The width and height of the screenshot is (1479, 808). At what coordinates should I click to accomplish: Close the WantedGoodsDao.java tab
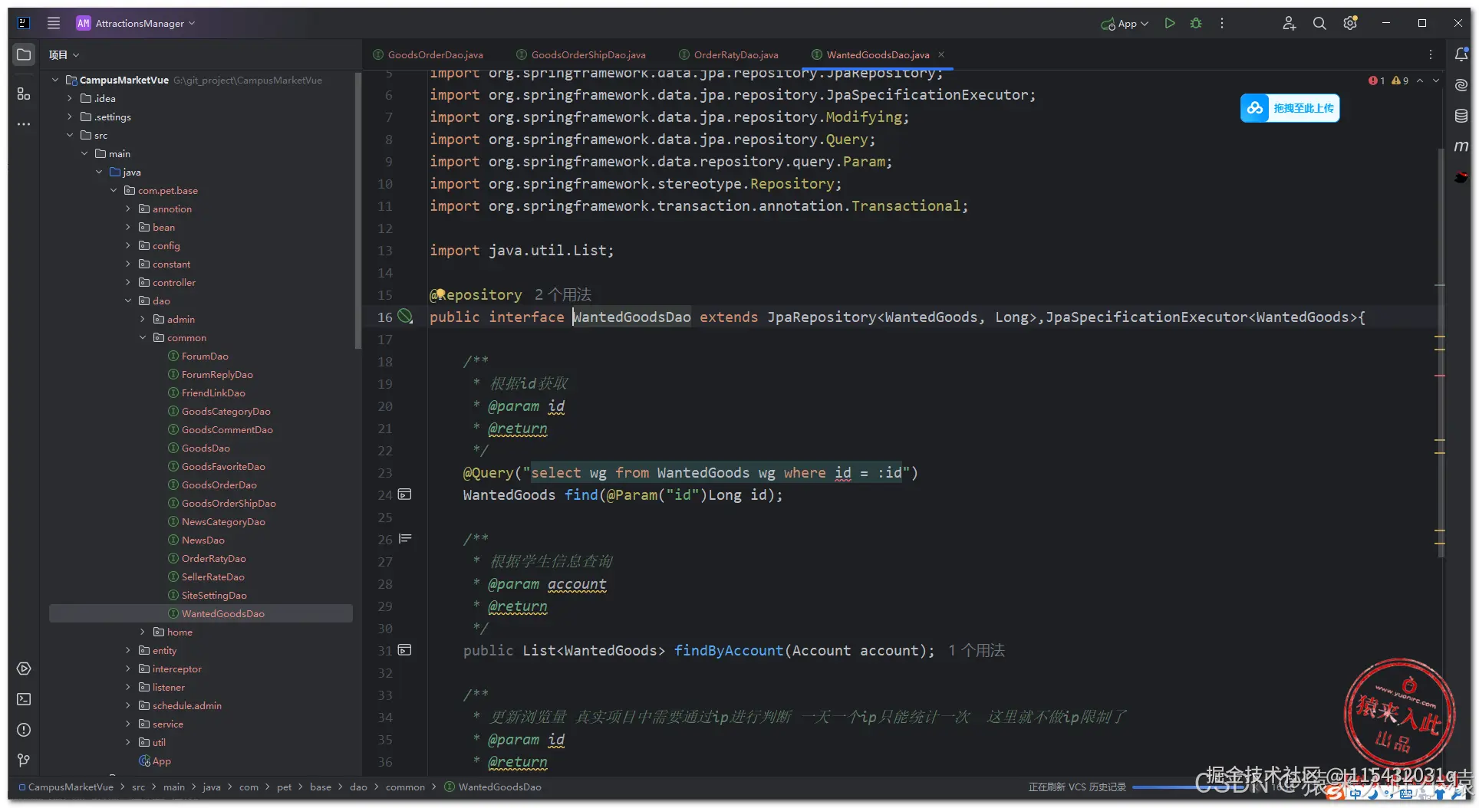[x=941, y=54]
